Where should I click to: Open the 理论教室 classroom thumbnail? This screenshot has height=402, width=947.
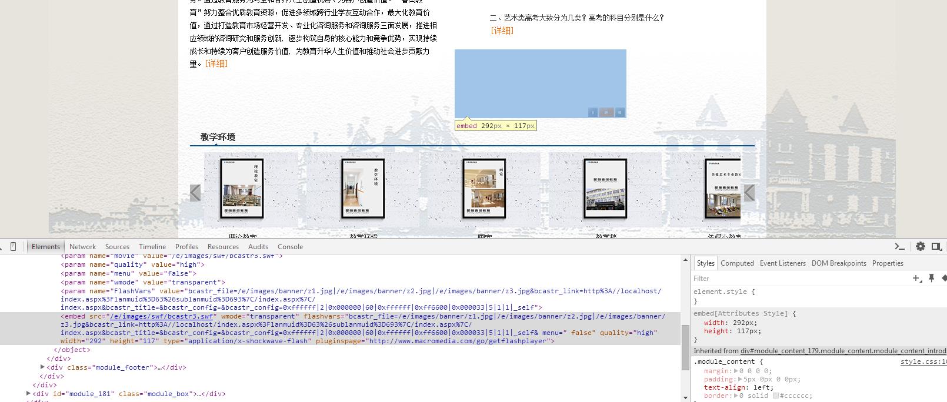(x=242, y=189)
